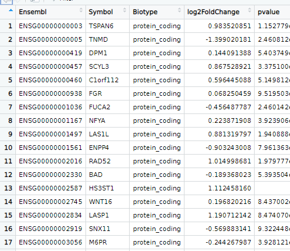Screen dimensions: 290x251
Task: Click the empty pvalue cell for HS3ST1
Action: pyautogui.click(x=272, y=188)
